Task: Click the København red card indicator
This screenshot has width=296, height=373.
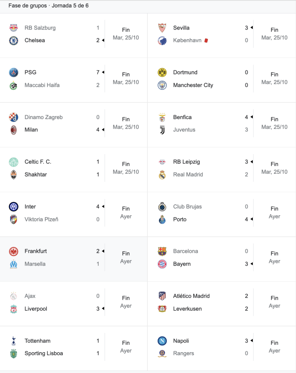Action: 206,40
